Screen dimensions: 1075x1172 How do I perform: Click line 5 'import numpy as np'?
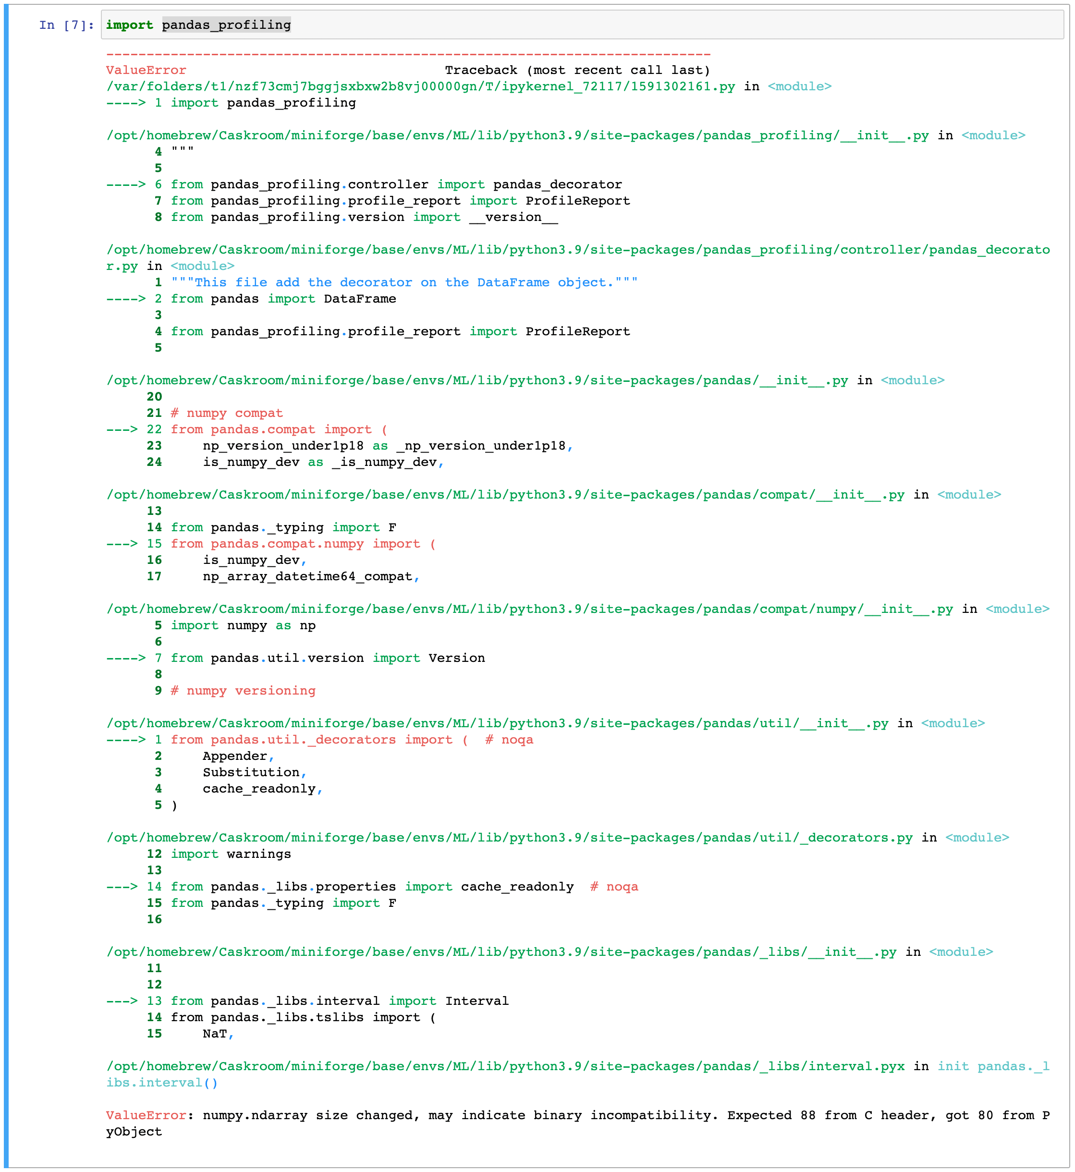(243, 626)
